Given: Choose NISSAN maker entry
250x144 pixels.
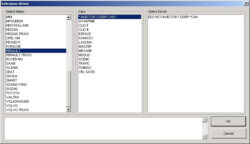Looking at the screenshot, I should click(x=36, y=30).
